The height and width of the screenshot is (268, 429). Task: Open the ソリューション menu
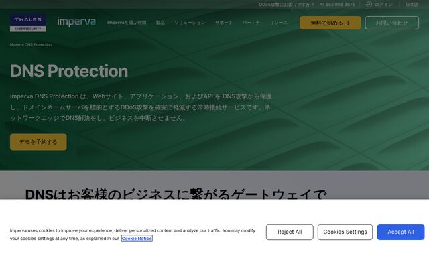pos(190,23)
